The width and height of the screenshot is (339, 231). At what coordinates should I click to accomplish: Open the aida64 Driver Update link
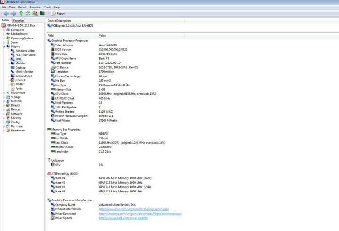[123, 218]
